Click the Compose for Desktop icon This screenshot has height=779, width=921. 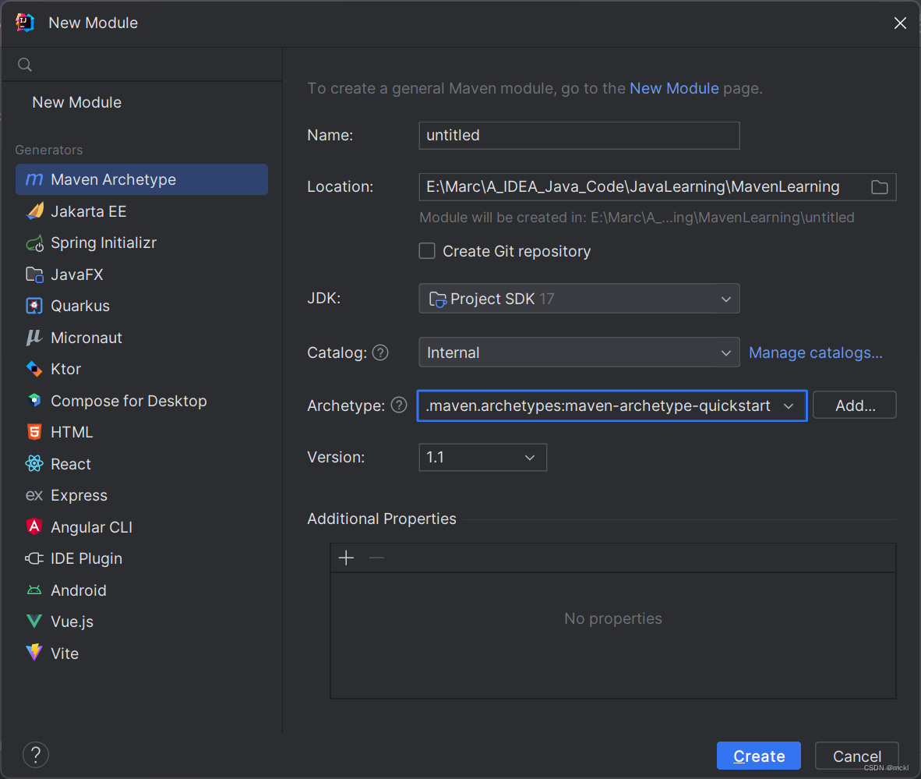point(34,400)
